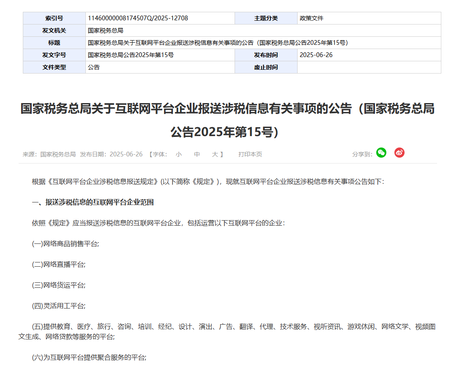The width and height of the screenshot is (454, 366).
Task: Click the 政策文件 topic category value
Action: click(312, 18)
